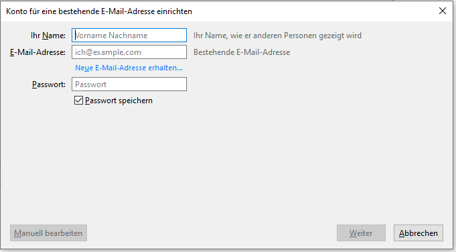Open the Neue E-Mail-Adresse erhalten link
The height and width of the screenshot is (252, 456).
(x=129, y=68)
